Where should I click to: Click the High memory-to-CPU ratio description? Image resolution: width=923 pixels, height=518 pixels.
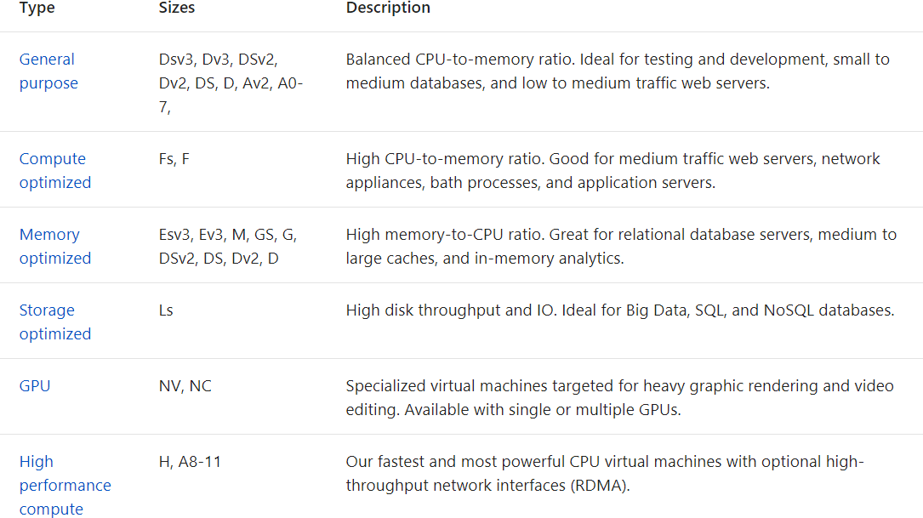pos(620,246)
